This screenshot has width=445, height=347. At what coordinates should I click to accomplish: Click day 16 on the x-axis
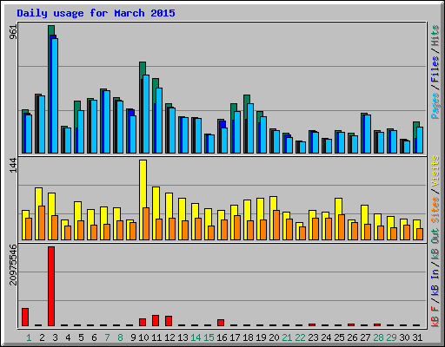pos(222,337)
